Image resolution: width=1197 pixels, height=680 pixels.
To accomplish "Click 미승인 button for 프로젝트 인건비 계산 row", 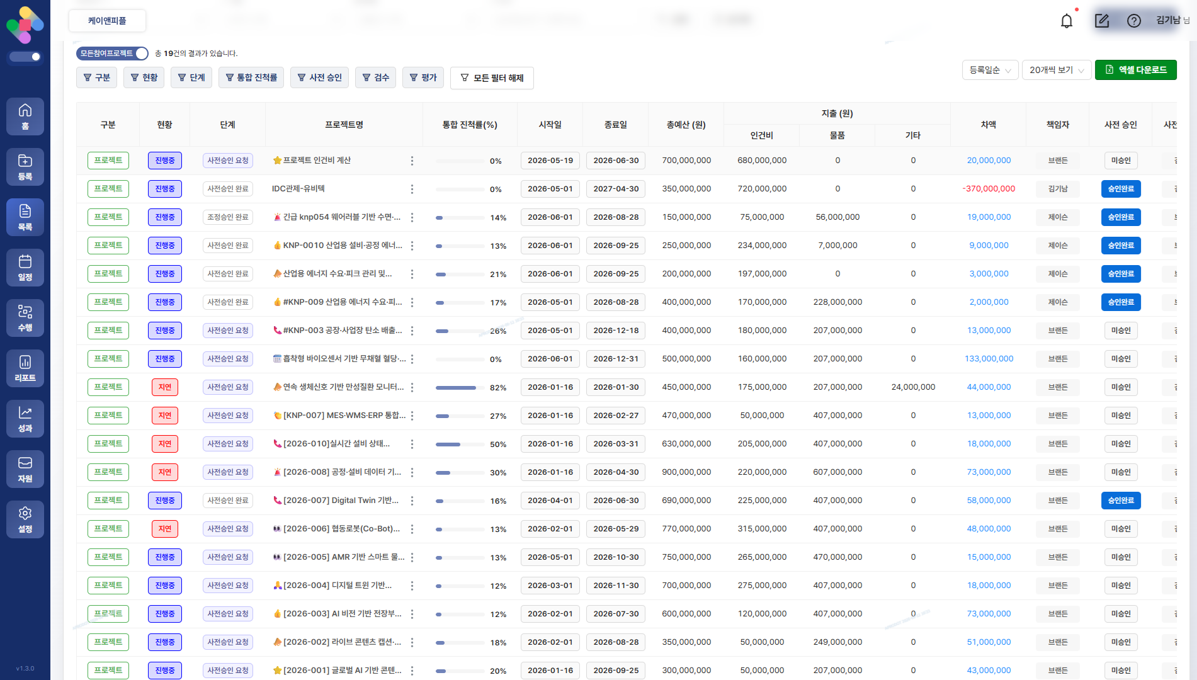I will click(x=1121, y=161).
